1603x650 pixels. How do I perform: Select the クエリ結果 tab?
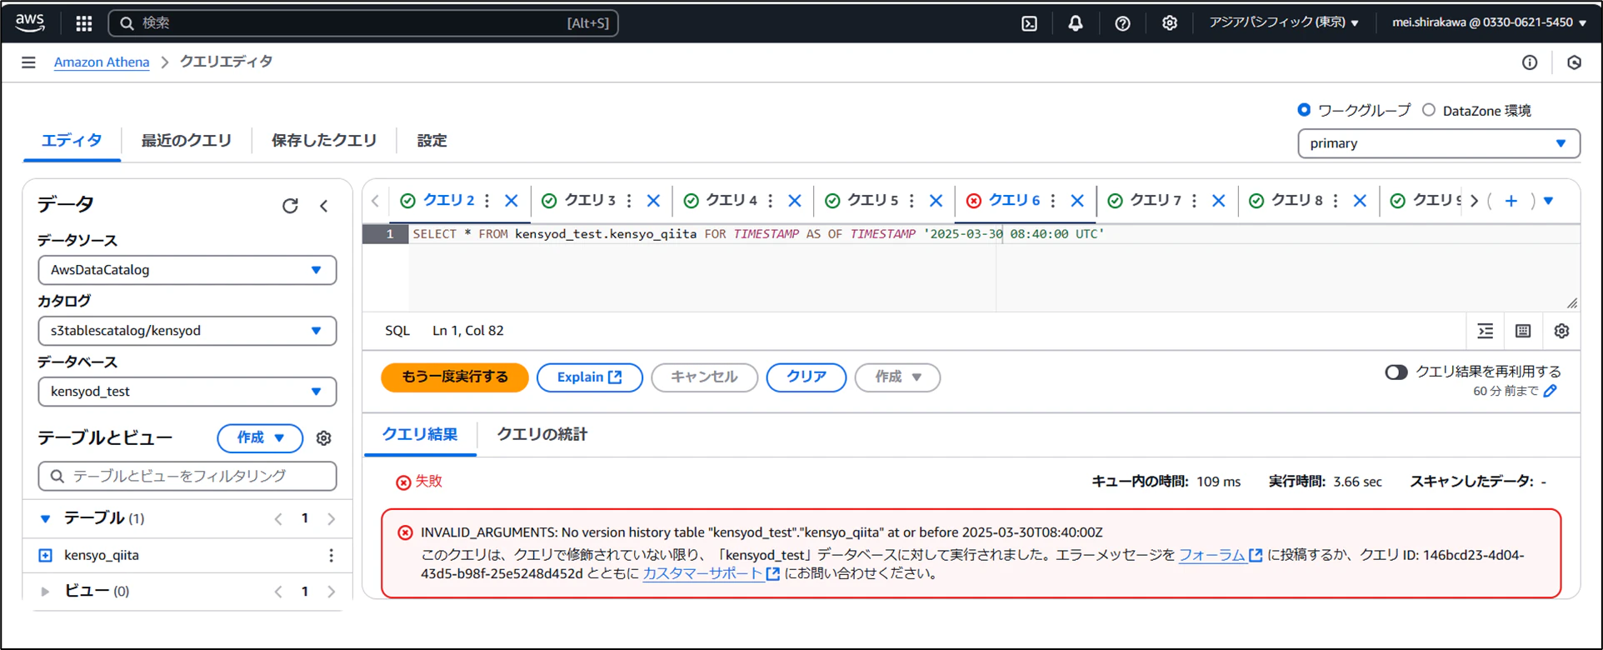coord(420,434)
